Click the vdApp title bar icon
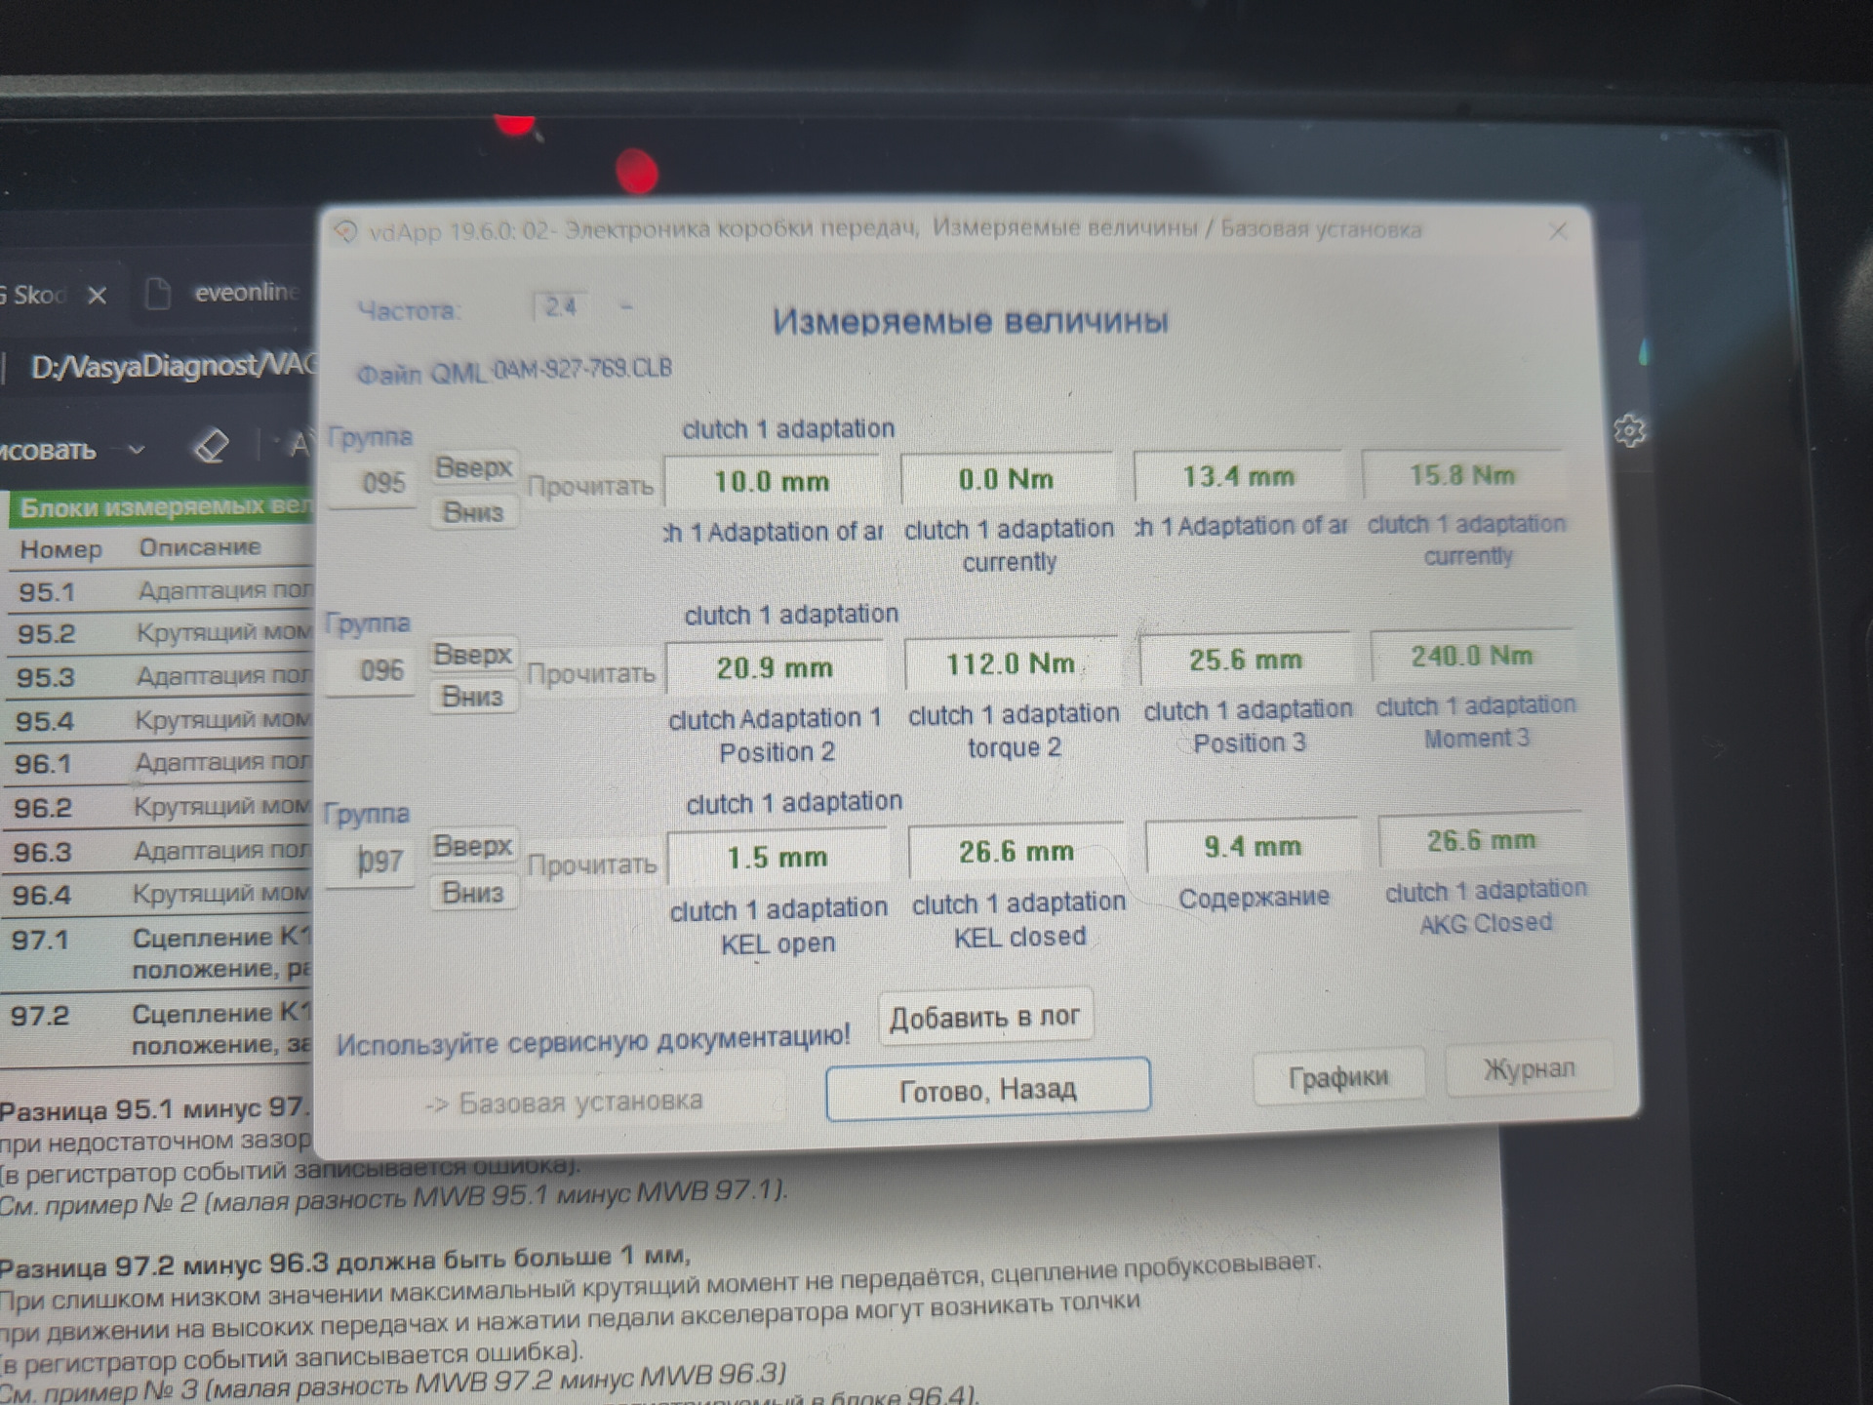 click(345, 231)
